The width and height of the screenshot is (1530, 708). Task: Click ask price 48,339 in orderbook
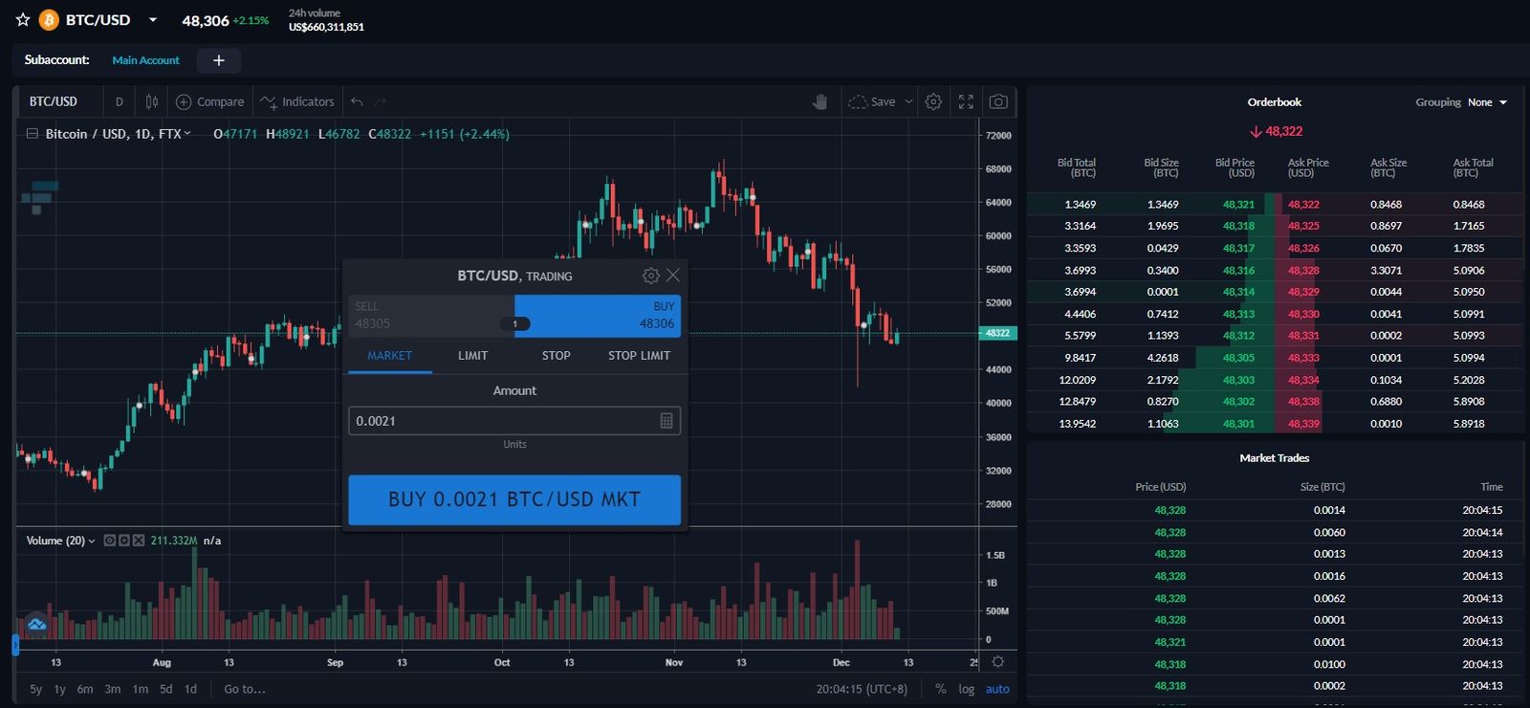[1303, 424]
